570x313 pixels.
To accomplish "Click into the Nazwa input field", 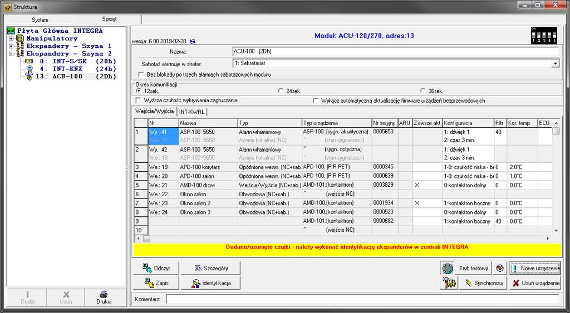I will tap(396, 52).
